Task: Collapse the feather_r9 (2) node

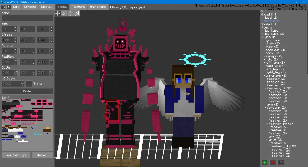Action: (267, 124)
